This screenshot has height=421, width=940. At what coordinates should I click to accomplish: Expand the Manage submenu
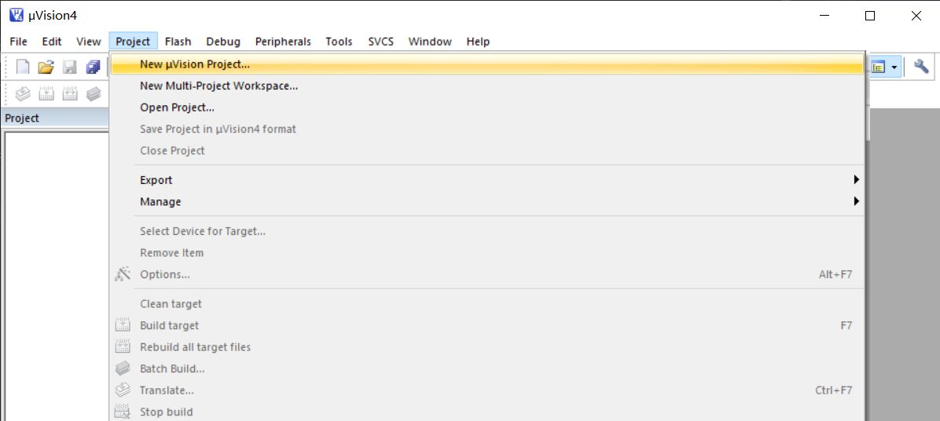click(487, 202)
